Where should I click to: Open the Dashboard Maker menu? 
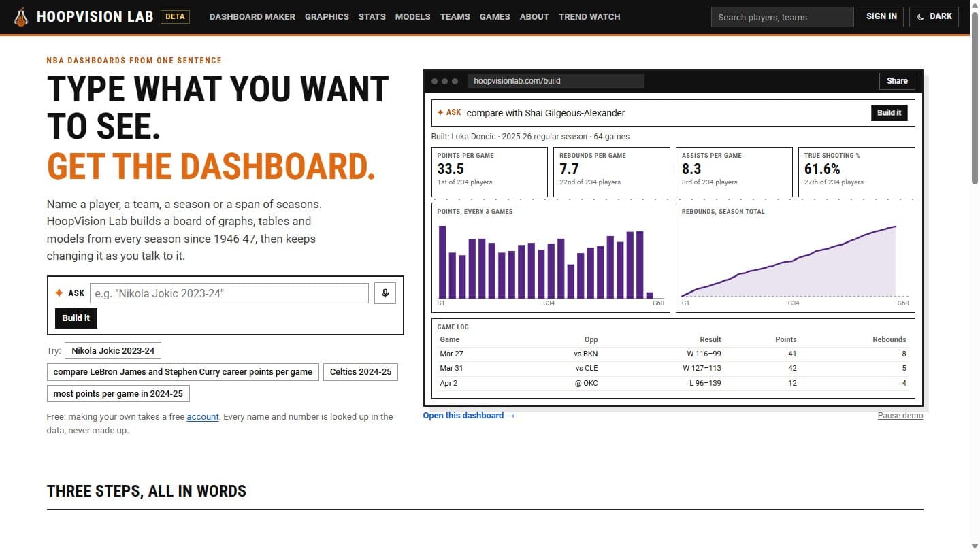(x=252, y=17)
